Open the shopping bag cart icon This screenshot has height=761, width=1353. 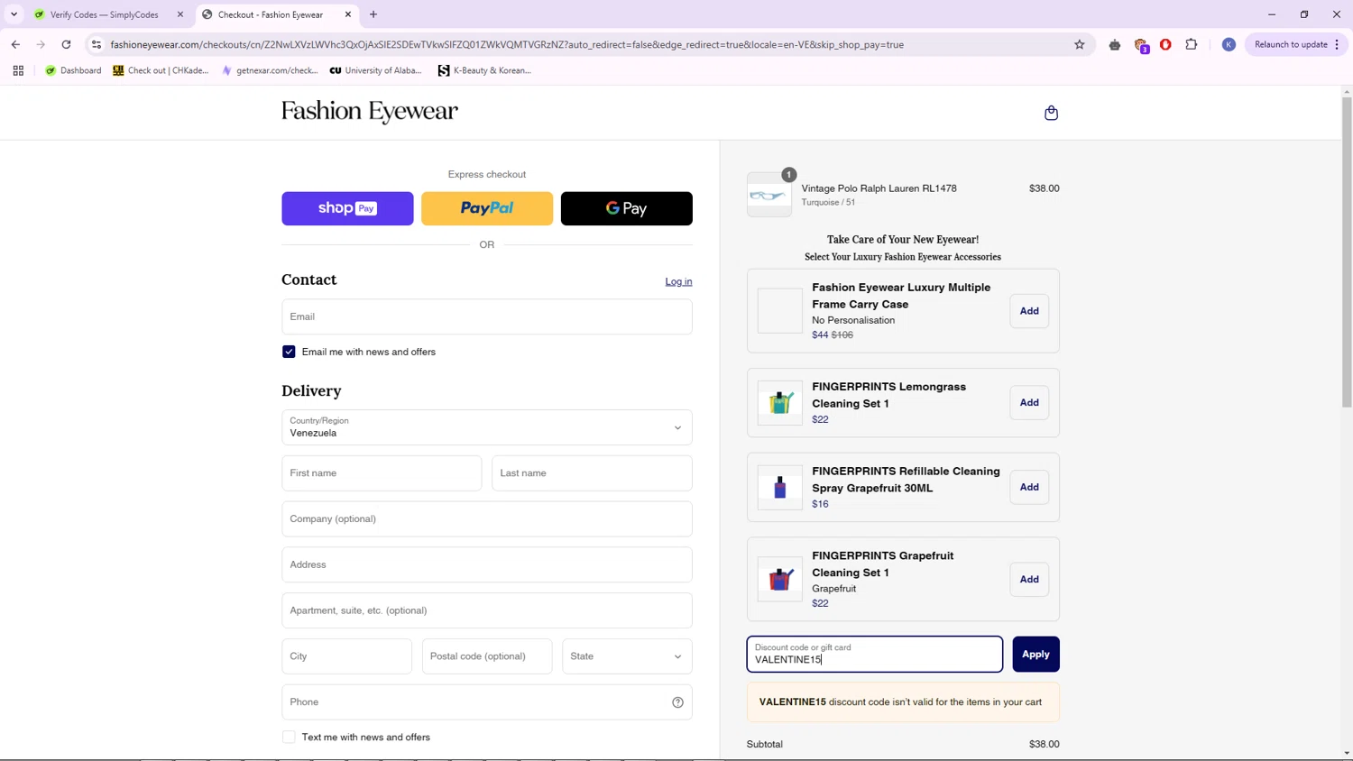pyautogui.click(x=1051, y=113)
